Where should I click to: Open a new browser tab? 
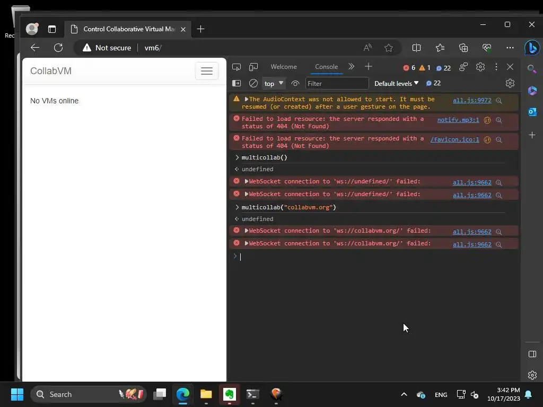pos(200,29)
